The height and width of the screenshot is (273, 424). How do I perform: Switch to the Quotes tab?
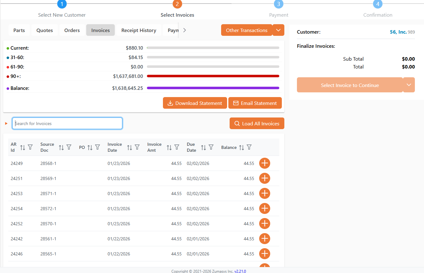coord(44,30)
